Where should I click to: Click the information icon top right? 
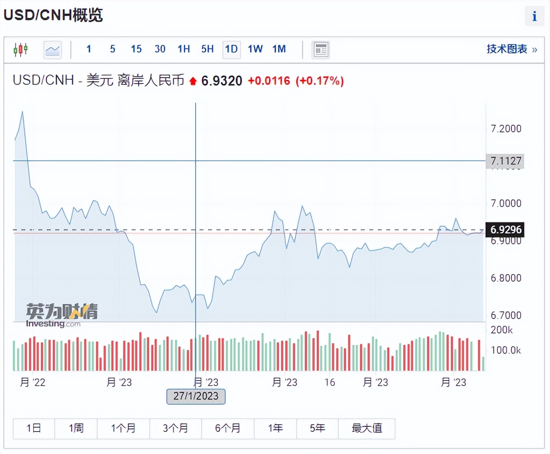click(x=534, y=17)
